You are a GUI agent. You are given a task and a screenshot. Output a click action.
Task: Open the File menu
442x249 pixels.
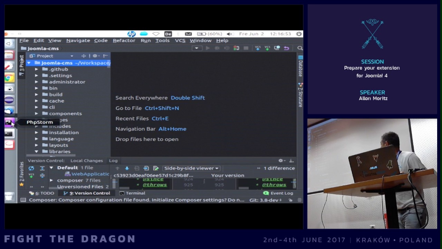(x=24, y=40)
